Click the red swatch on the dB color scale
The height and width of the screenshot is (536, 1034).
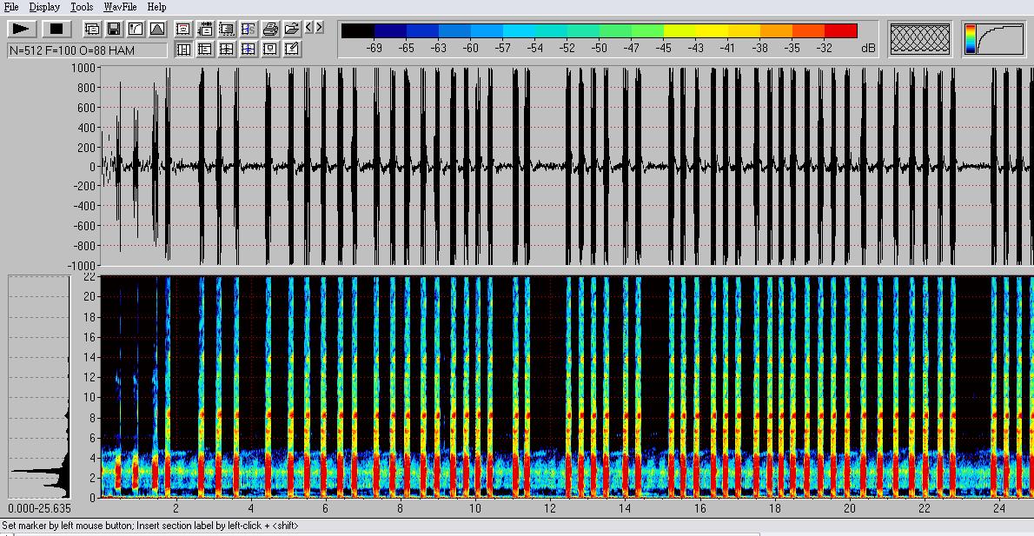click(841, 31)
